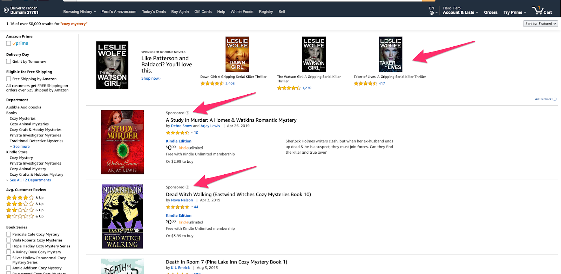The width and height of the screenshot is (561, 274).
Task: Tick Free Shipping by Amazon checkbox
Action: point(8,79)
